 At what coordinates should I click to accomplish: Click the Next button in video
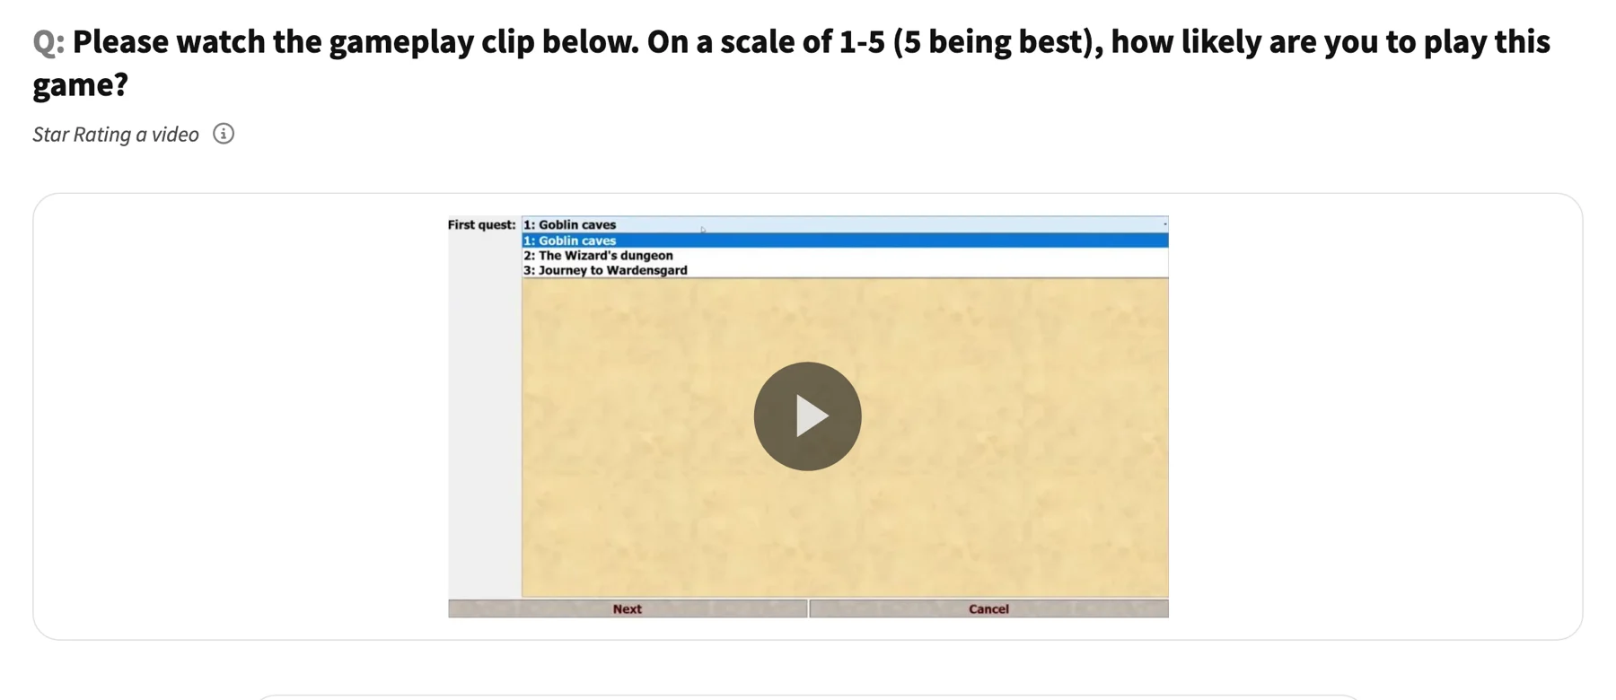(628, 608)
